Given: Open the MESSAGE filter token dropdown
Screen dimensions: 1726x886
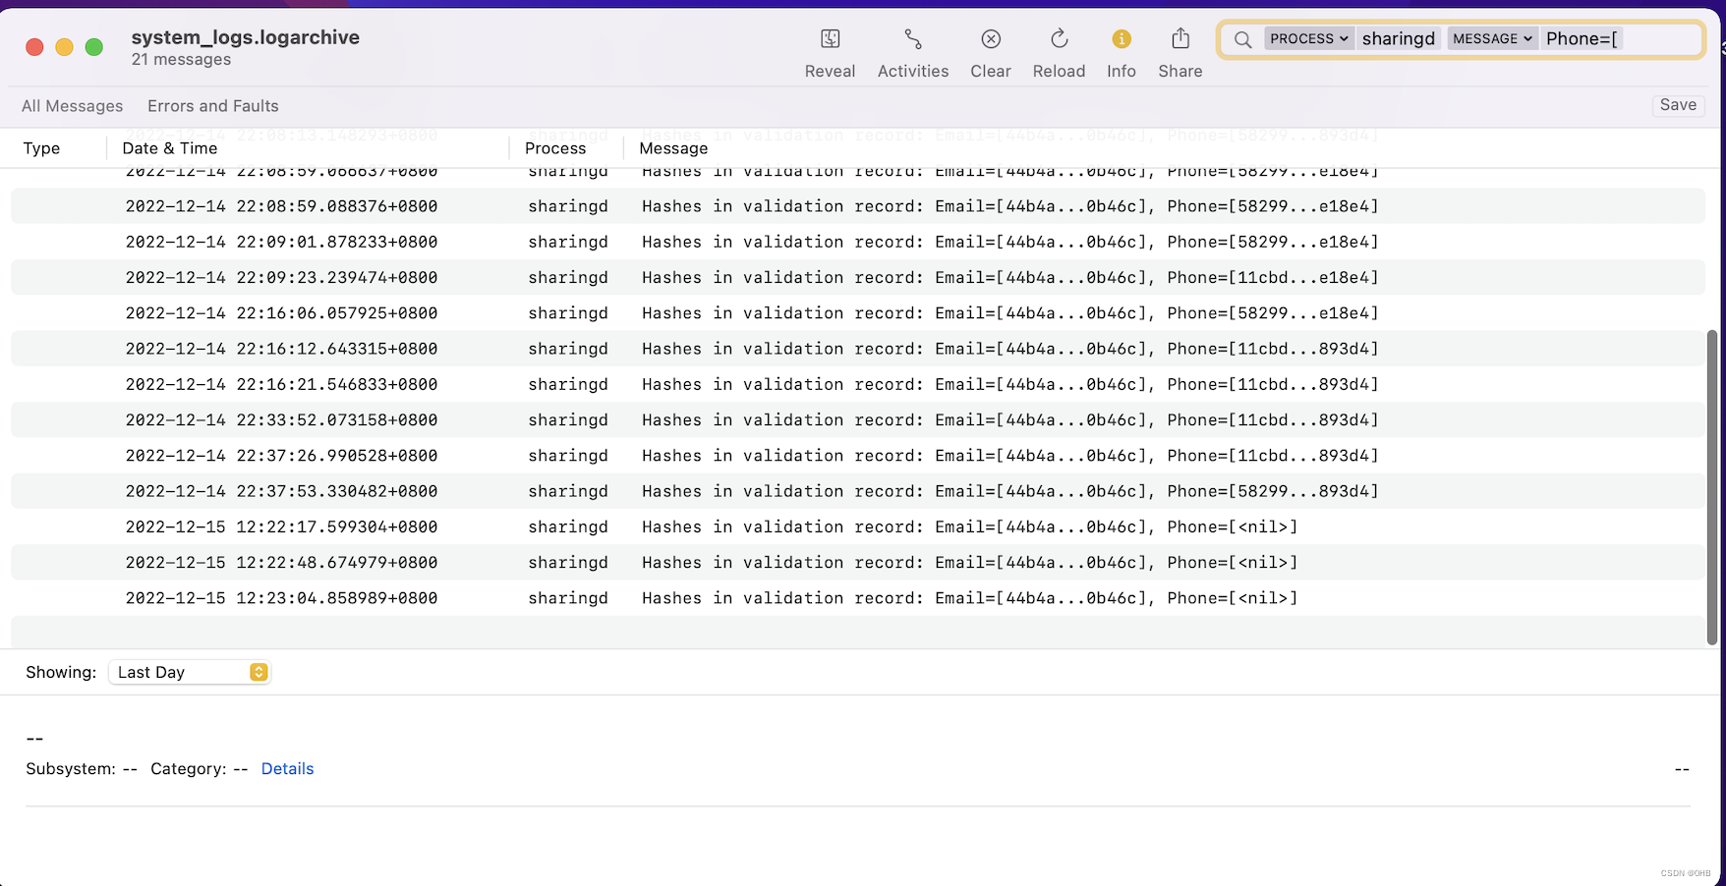Looking at the screenshot, I should coord(1492,39).
